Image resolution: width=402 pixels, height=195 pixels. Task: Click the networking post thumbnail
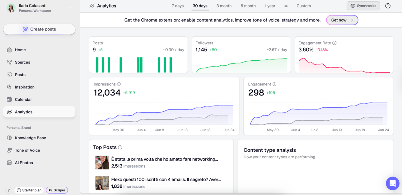[x=102, y=163]
